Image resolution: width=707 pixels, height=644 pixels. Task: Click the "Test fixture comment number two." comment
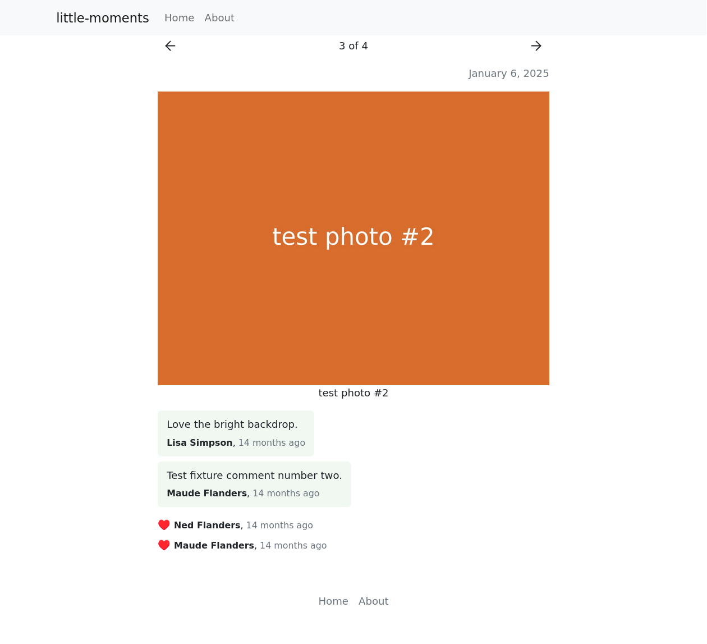click(x=254, y=476)
